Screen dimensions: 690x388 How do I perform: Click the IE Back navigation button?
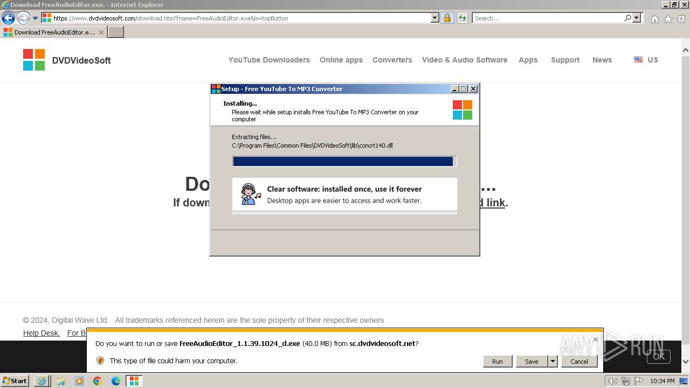pyautogui.click(x=8, y=18)
